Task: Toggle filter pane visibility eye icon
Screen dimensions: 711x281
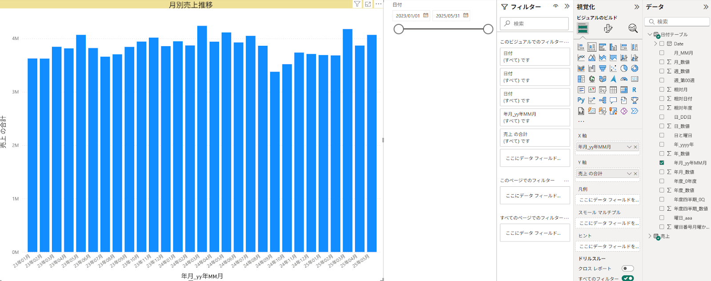Action: (x=555, y=6)
